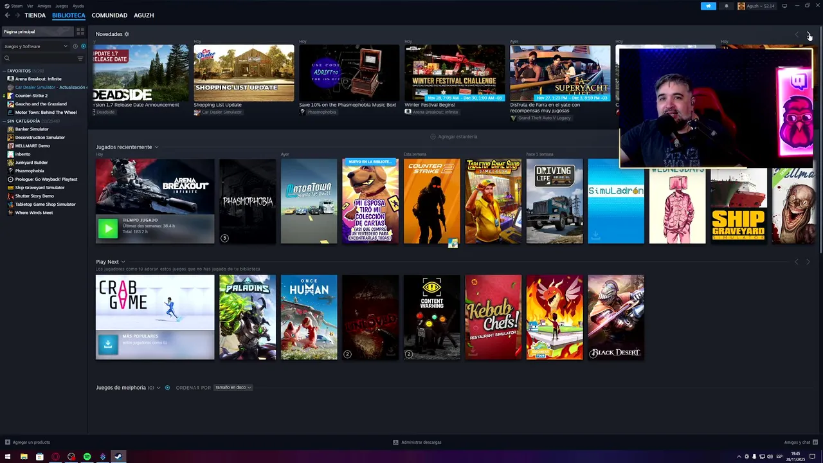Viewport: 823px width, 463px height.
Task: Click the library search magnifier icon
Action: tap(7, 59)
